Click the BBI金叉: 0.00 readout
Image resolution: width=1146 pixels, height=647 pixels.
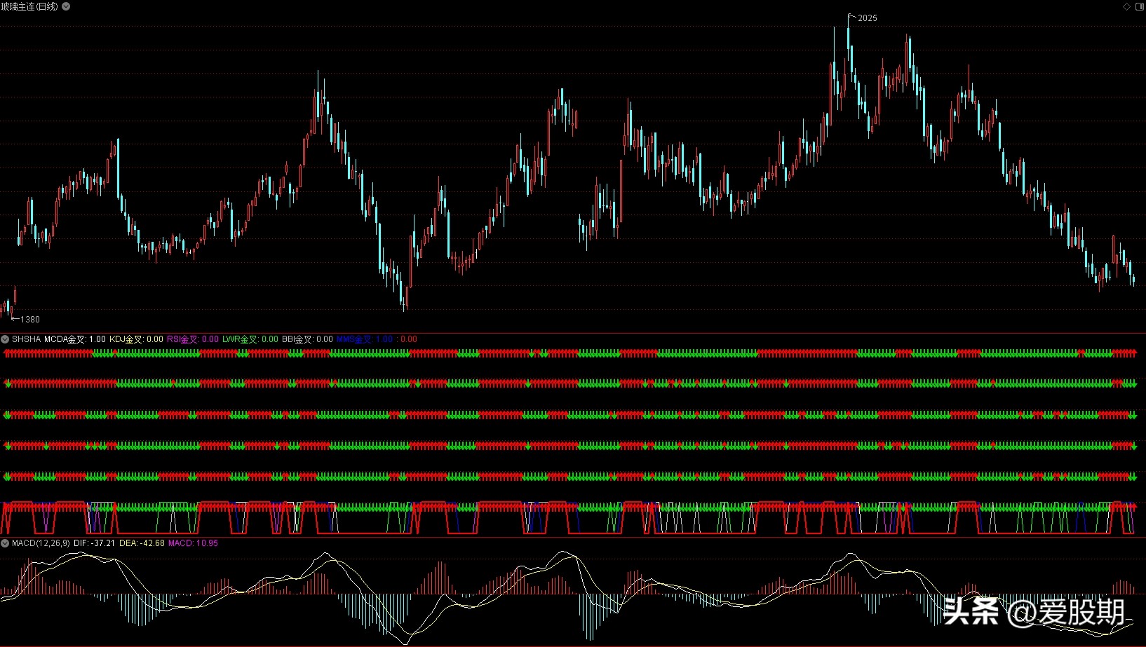308,339
